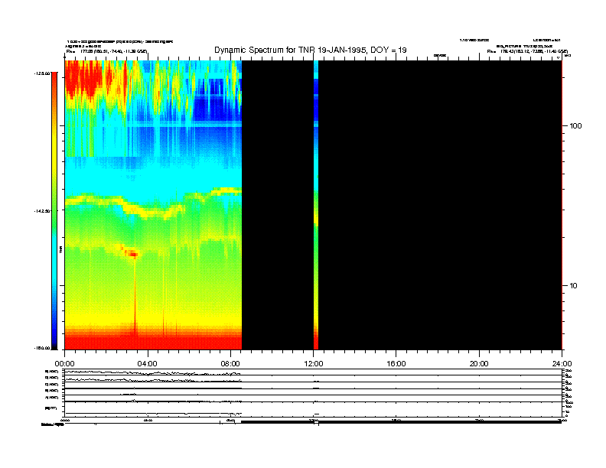The height and width of the screenshot is (468, 606).
Task: Select the 08:00 time axis label
Action: 230,364
